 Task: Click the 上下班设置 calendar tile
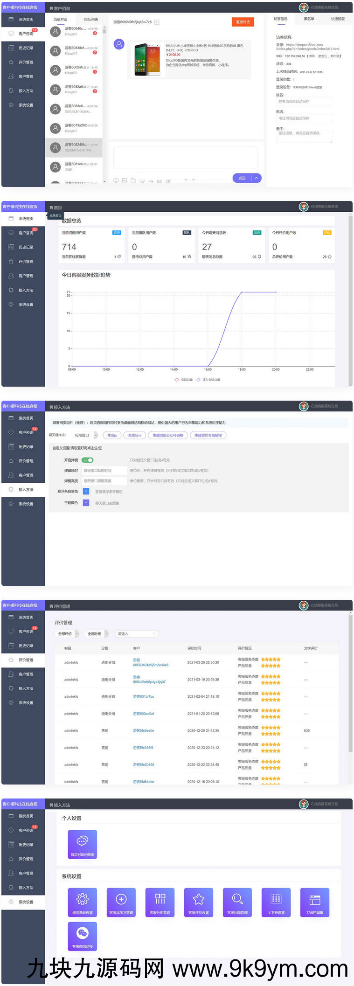click(x=276, y=902)
